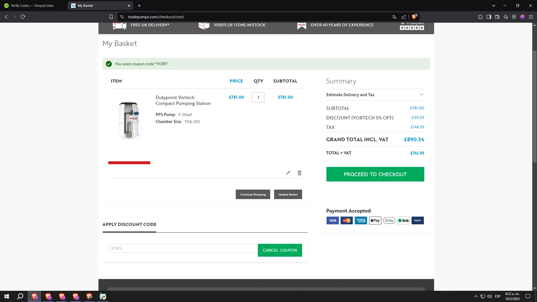Click the discount amount -£39.05
The width and height of the screenshot is (537, 302).
[417, 117]
